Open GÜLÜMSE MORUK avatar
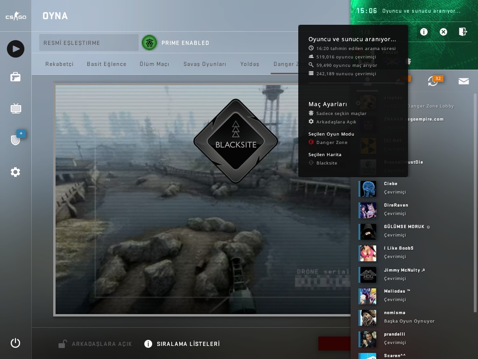This screenshot has width=478, height=359. coord(367,231)
